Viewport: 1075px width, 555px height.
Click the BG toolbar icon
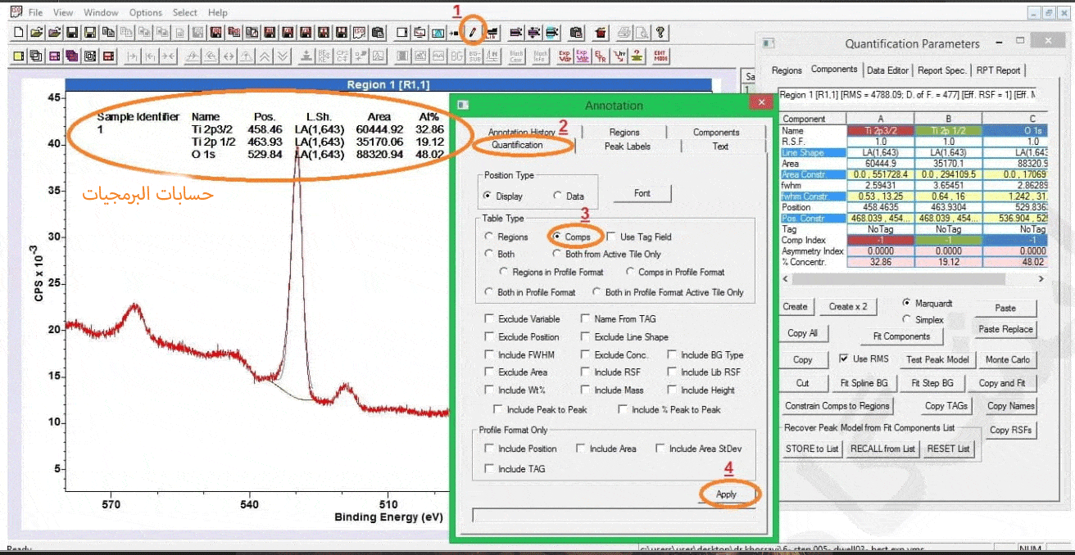(x=456, y=56)
